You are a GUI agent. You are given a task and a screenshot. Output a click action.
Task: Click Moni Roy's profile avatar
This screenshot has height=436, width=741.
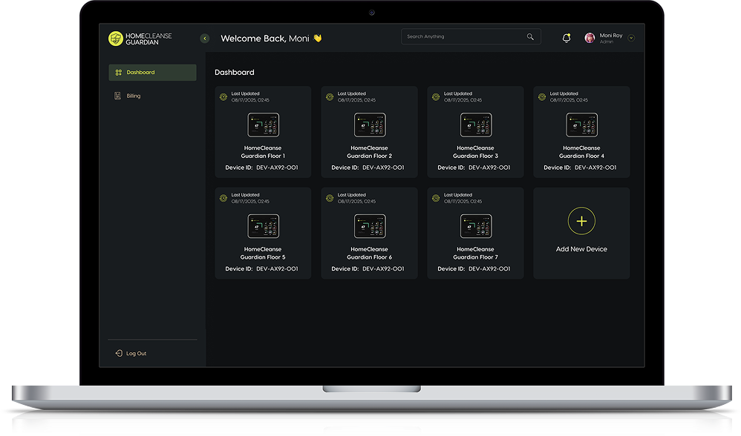point(590,38)
